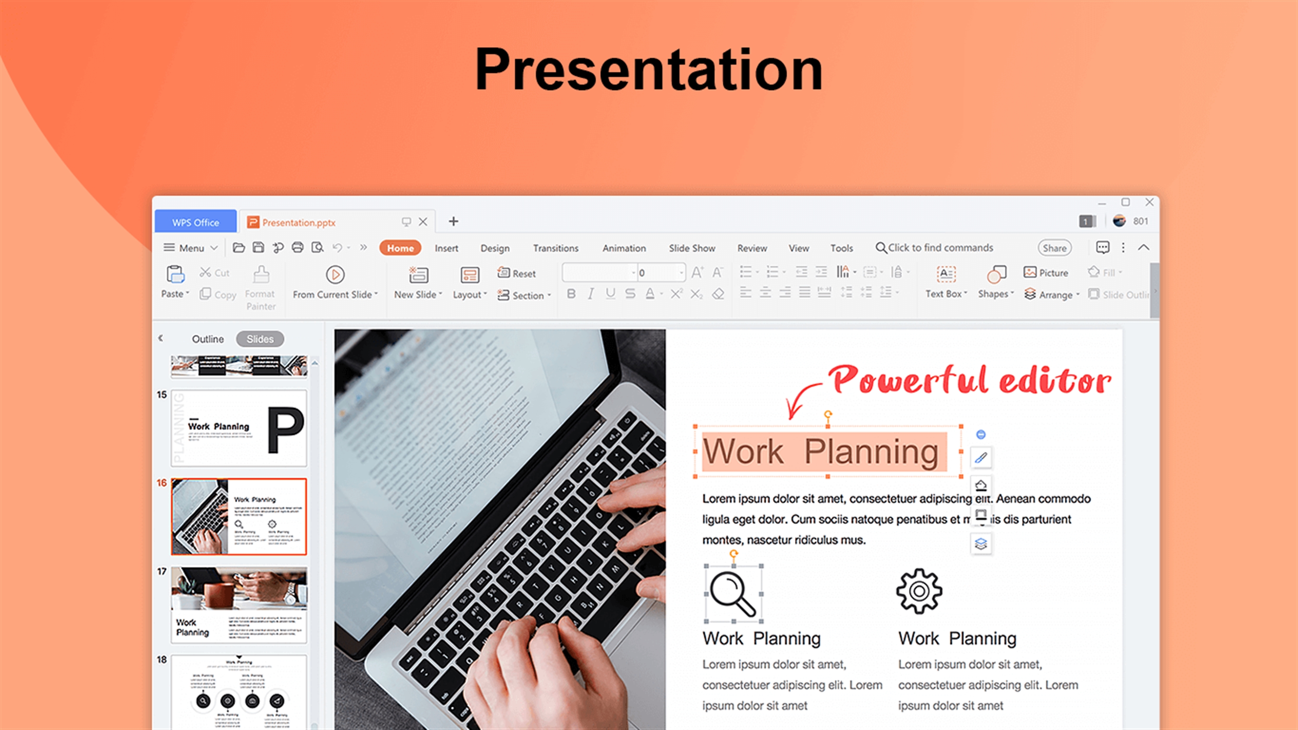The width and height of the screenshot is (1298, 730).
Task: Switch slide panel to Outline view
Action: coord(208,339)
